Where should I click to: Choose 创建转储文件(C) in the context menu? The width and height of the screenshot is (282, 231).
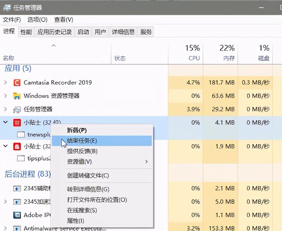(102, 175)
